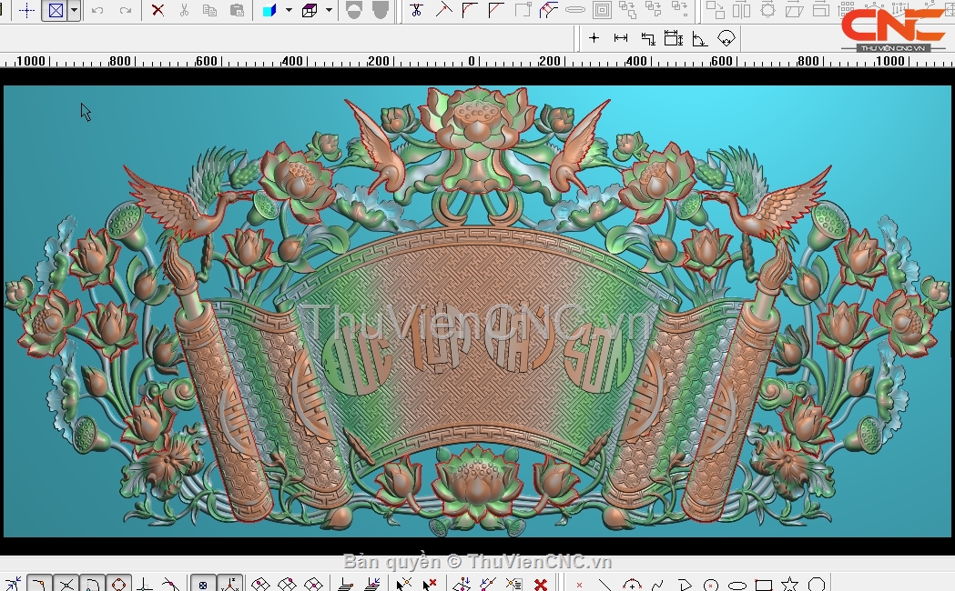Toggle the boxed-X view mode button
Screen dimensions: 955x591
56,11
